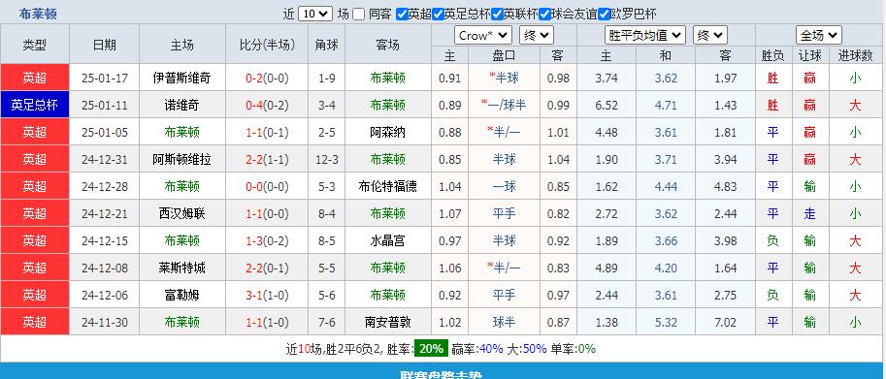The width and height of the screenshot is (886, 379).
Task: Open the 终 dropdown beside Crow*
Action: (x=537, y=36)
